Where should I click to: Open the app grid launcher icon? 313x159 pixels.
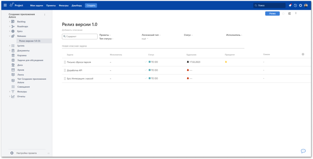5,6
